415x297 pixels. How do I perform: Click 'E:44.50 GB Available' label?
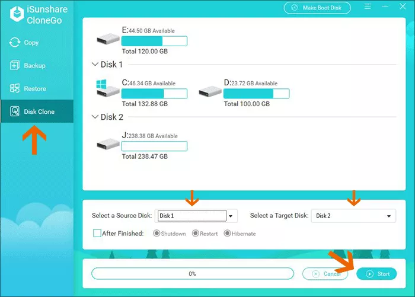coord(148,30)
